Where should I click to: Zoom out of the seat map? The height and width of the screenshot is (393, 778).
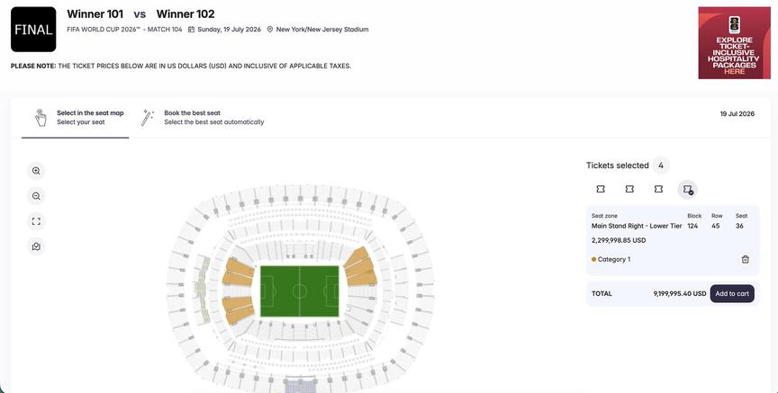(36, 196)
